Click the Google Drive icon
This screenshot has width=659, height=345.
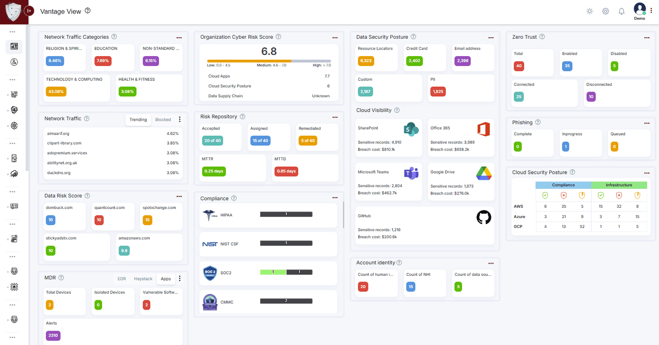484,174
